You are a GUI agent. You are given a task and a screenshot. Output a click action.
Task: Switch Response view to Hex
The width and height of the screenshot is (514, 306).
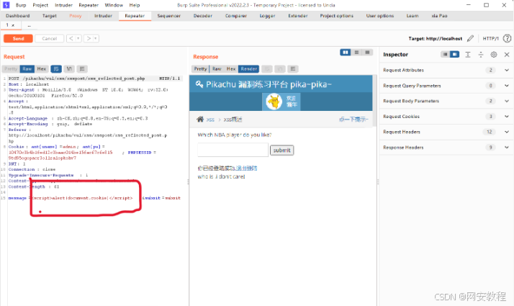[231, 69]
